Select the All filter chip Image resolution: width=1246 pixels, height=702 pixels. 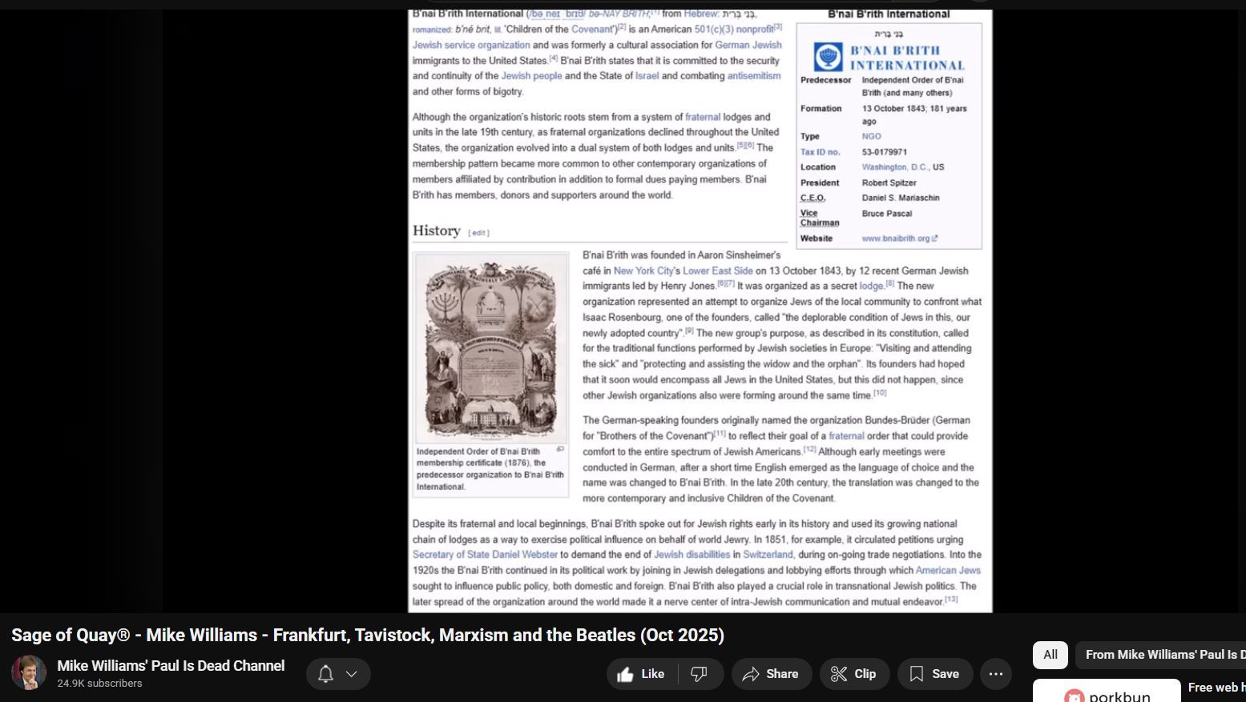pos(1050,655)
